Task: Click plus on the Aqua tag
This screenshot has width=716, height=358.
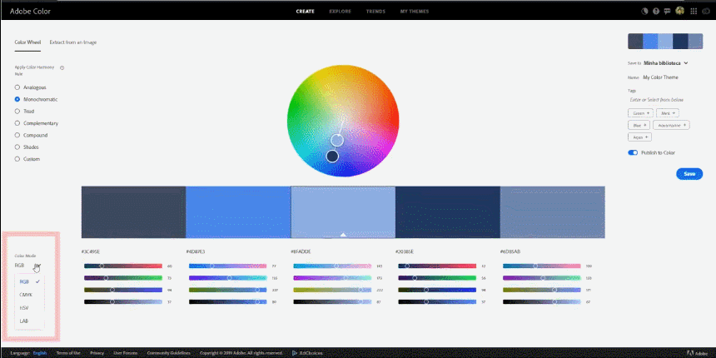Action: (x=646, y=137)
